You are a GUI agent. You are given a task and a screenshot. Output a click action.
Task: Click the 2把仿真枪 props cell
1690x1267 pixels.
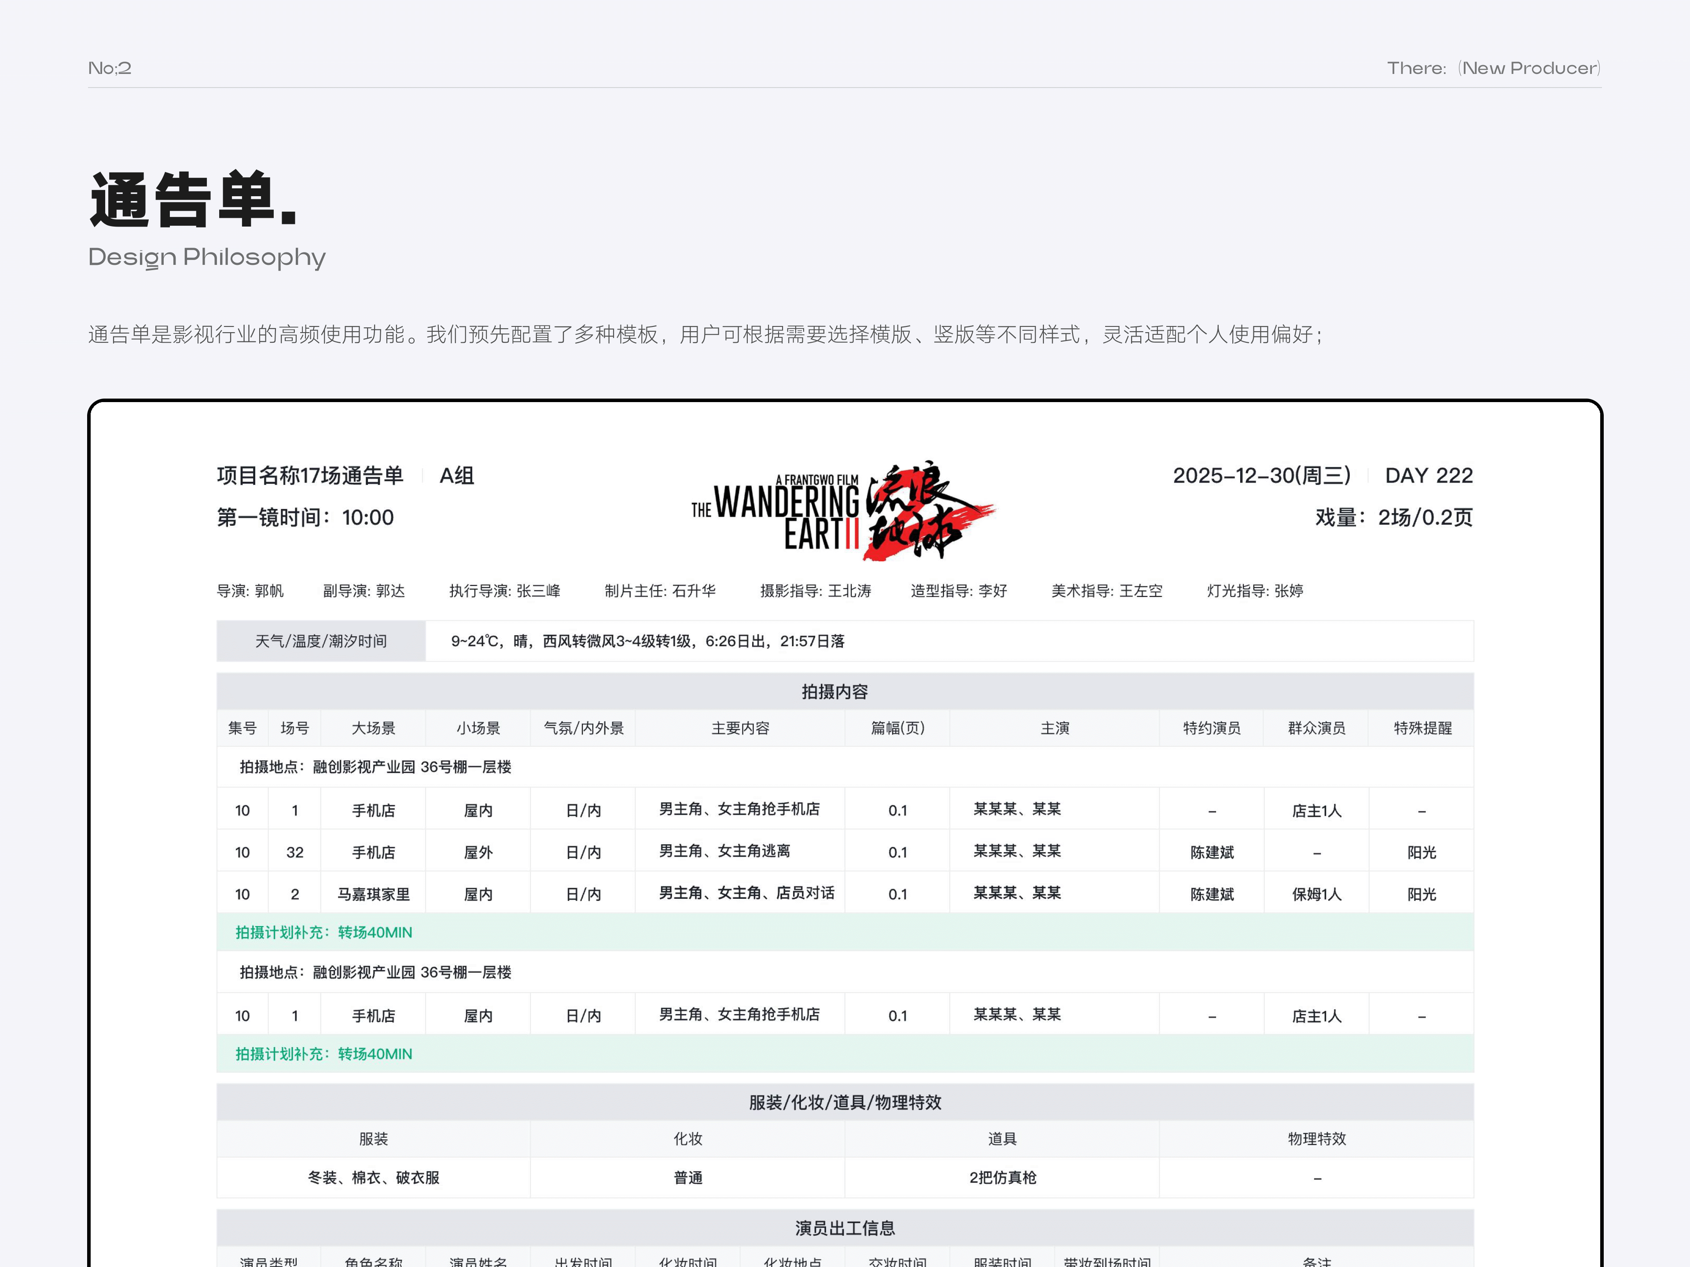coord(1003,1179)
